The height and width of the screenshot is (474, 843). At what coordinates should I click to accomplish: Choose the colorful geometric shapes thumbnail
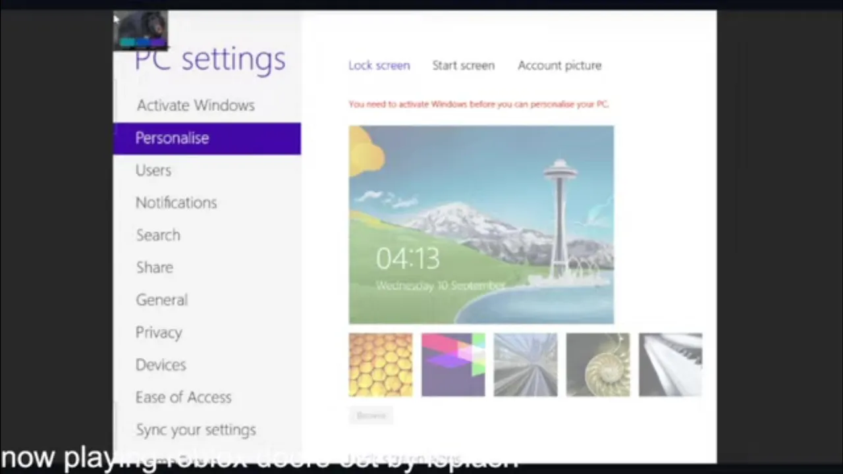[x=453, y=365]
